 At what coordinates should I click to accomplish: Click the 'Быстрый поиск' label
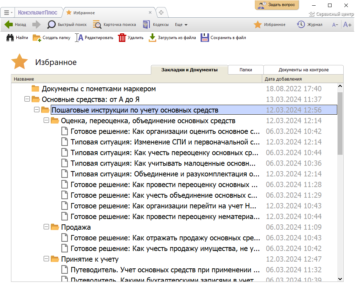pos(72,25)
